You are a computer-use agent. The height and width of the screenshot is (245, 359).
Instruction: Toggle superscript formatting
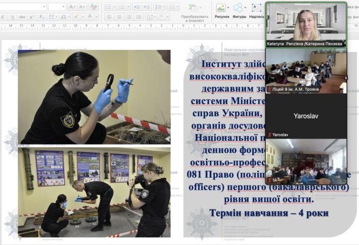[33, 17]
